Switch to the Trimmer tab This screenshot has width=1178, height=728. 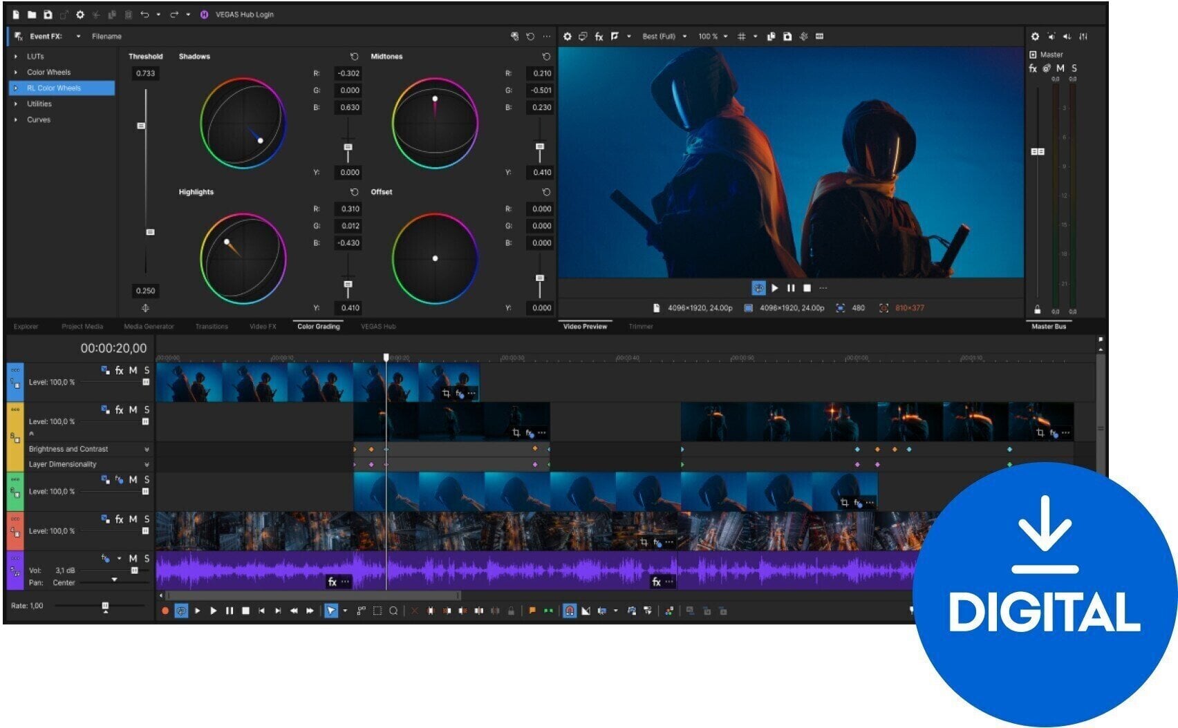tap(641, 326)
